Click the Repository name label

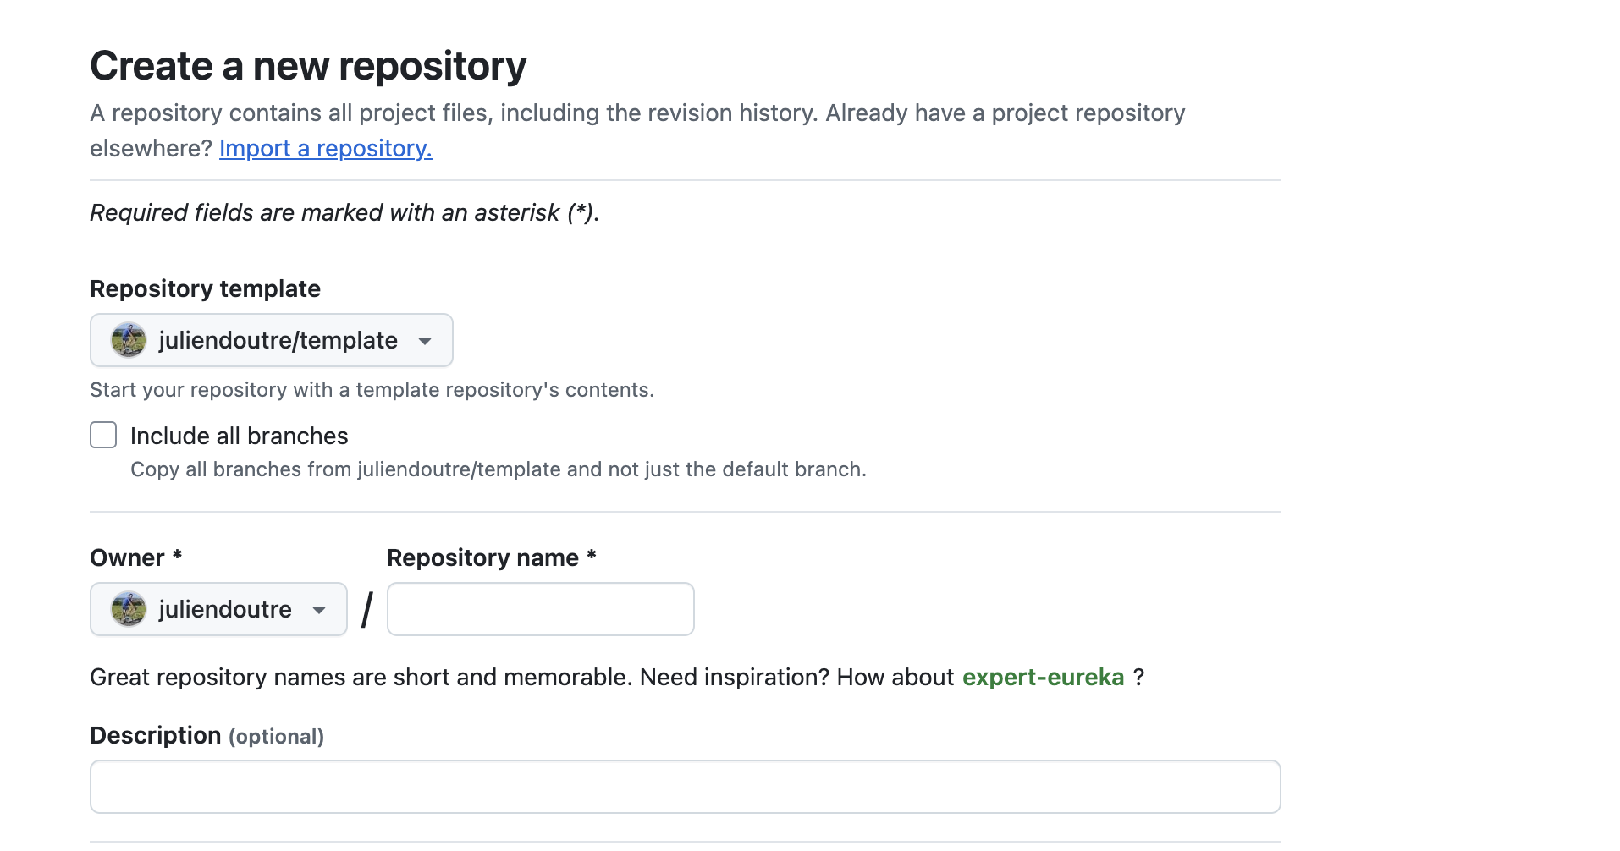point(492,557)
